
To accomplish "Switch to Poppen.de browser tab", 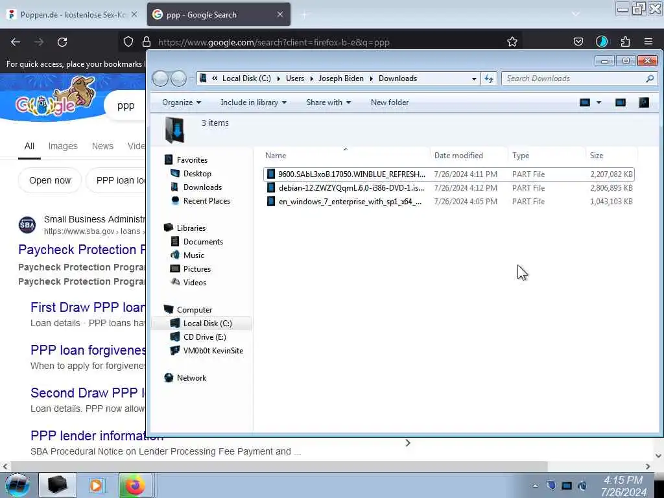I will (73, 14).
